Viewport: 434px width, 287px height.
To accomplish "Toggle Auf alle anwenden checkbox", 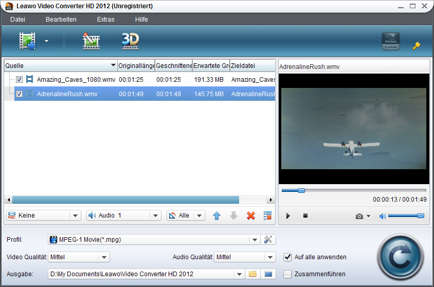I will tap(287, 257).
